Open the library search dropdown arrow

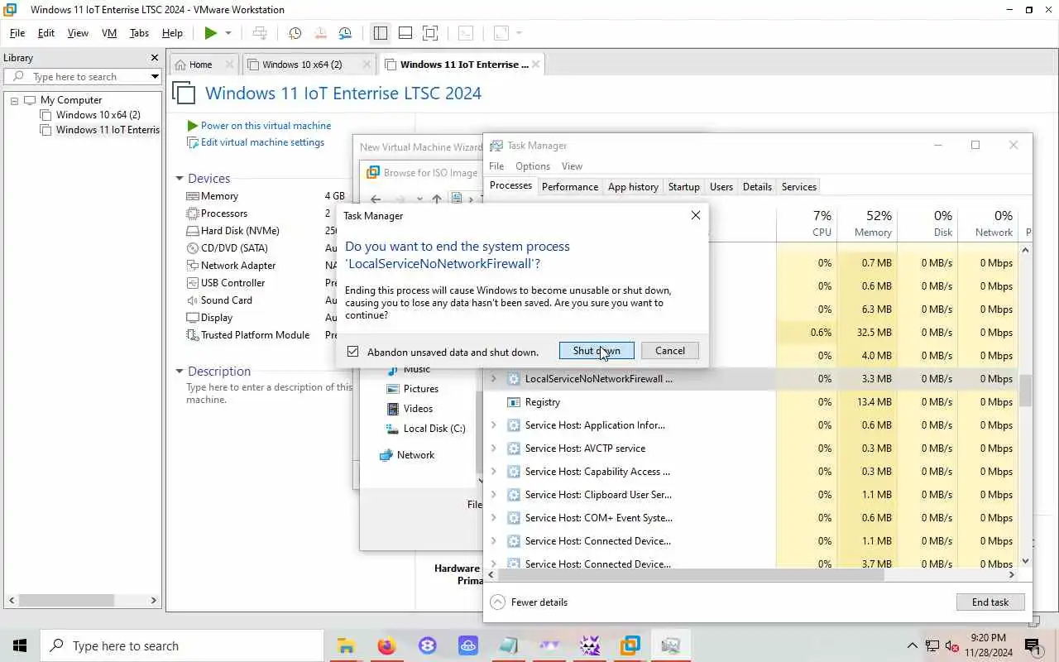155,77
